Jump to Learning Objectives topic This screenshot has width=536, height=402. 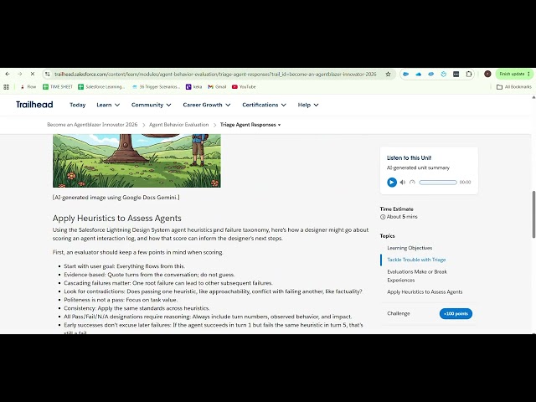[410, 248]
